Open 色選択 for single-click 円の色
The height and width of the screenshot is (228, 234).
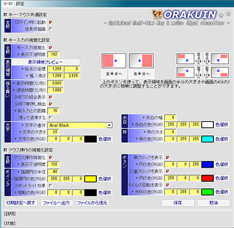[x=222, y=165]
